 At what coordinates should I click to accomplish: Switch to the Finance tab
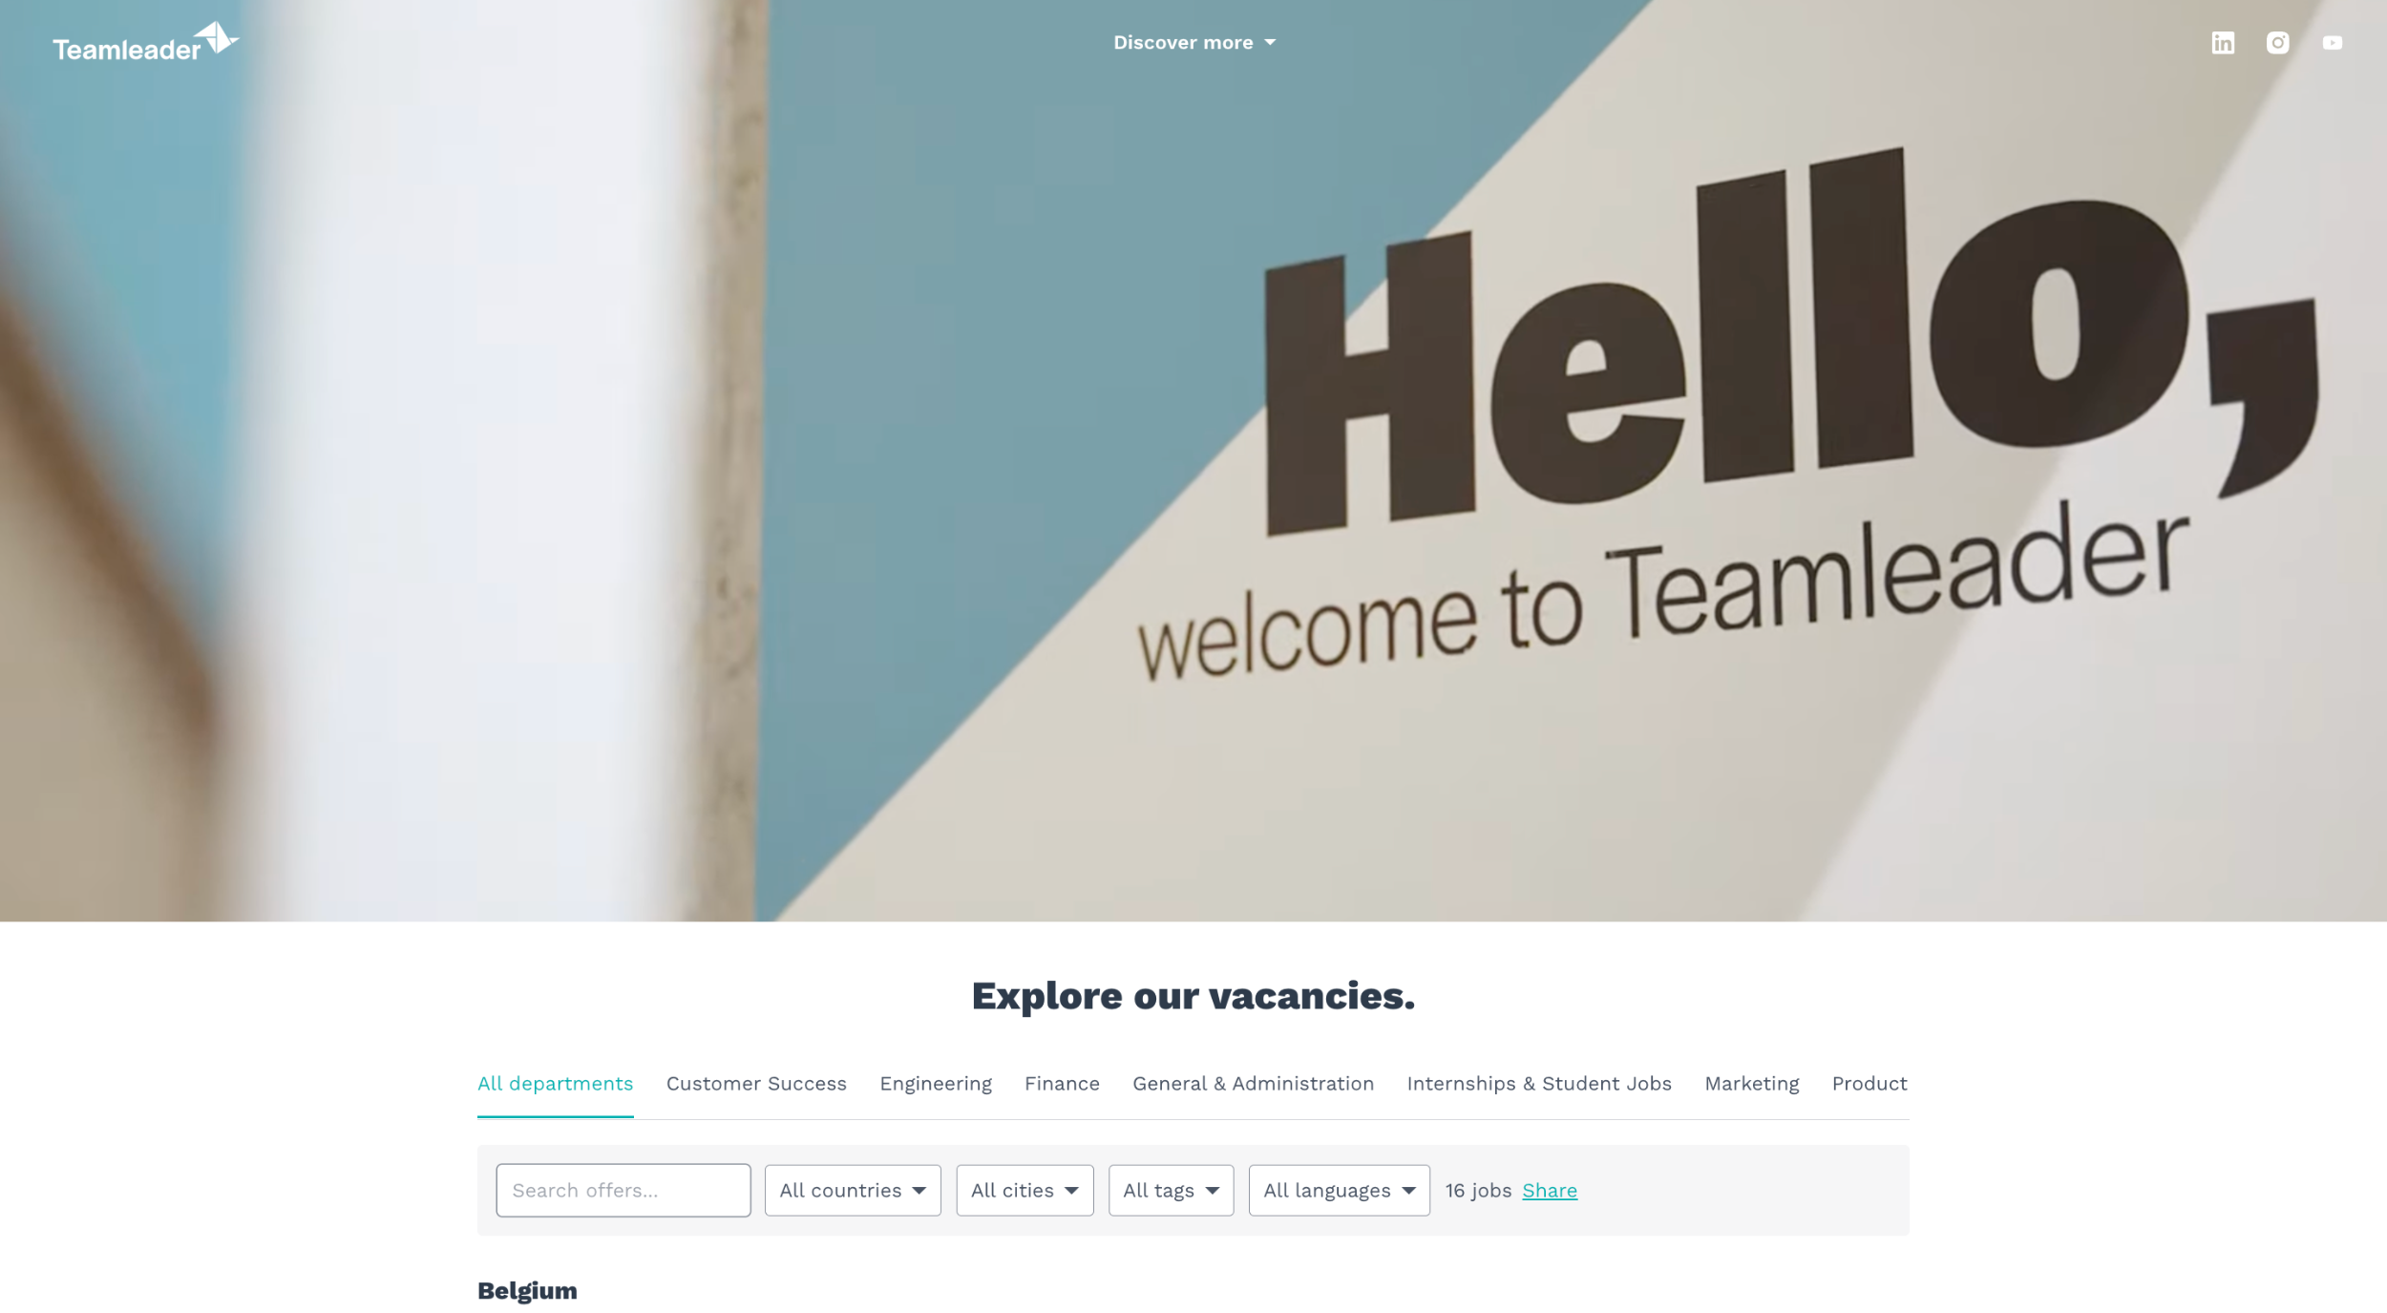pyautogui.click(x=1062, y=1084)
